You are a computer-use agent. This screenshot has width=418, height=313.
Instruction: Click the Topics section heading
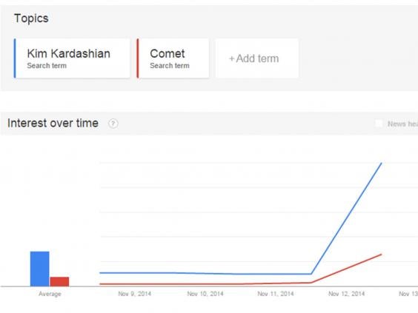pyautogui.click(x=31, y=18)
